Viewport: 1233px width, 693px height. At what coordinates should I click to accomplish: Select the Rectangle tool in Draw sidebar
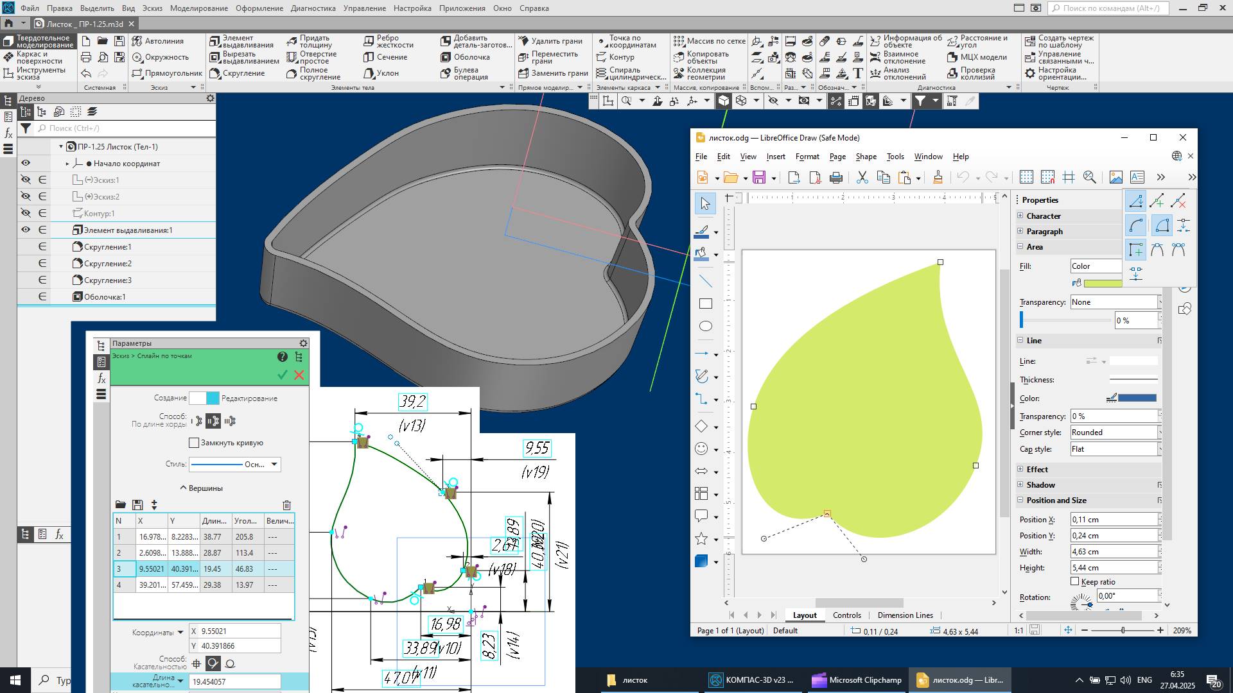click(x=705, y=303)
